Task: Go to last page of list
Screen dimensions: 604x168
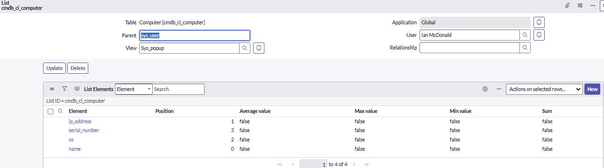Action: point(367,164)
